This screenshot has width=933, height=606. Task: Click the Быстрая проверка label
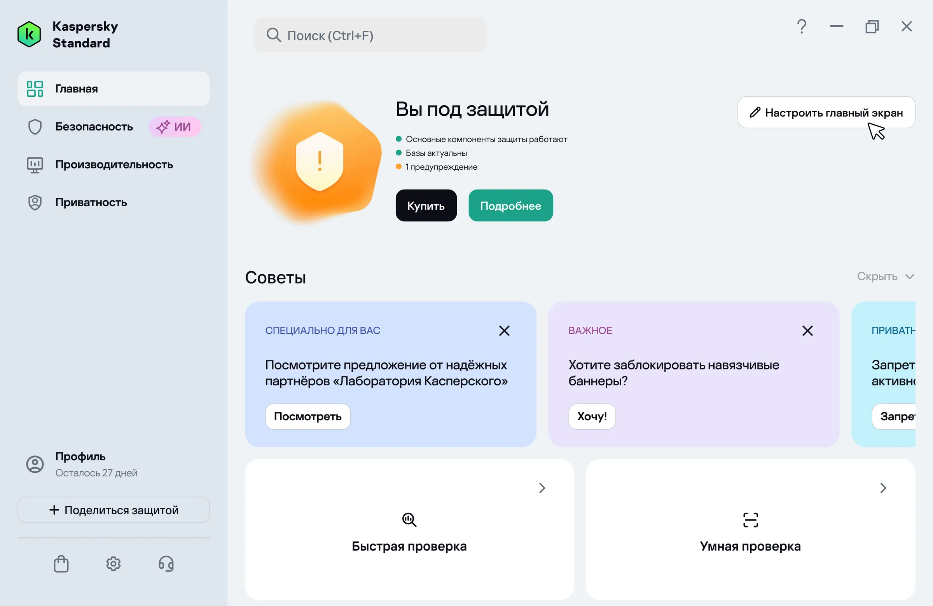409,546
